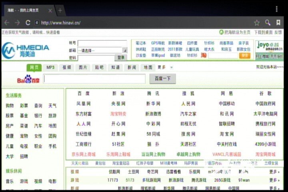This screenshot has width=288, height=192.
Task: Click the 笔记本 shopping link
Action: pyautogui.click(x=141, y=43)
